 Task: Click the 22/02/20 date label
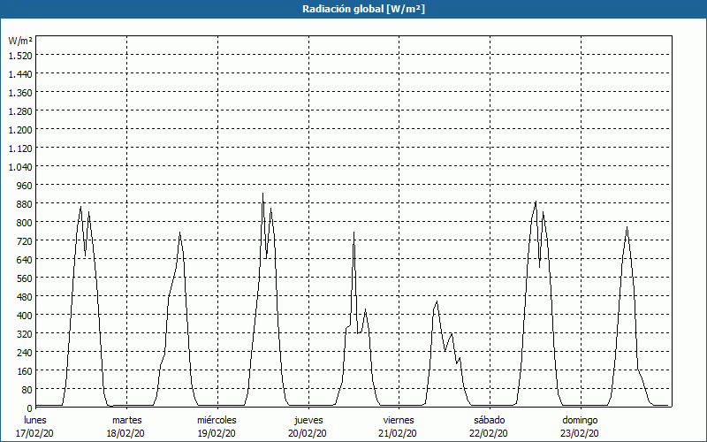click(489, 433)
